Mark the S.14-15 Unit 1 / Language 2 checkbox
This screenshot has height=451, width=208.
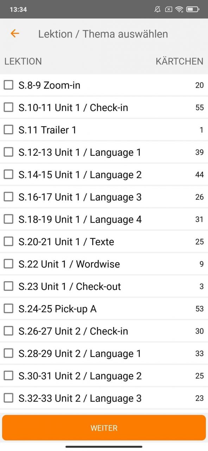click(8, 174)
